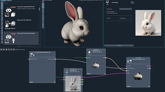The width and height of the screenshot is (165, 92).
Task: Click the toolbar icon just left of Show Previews
Action: pos(14,50)
